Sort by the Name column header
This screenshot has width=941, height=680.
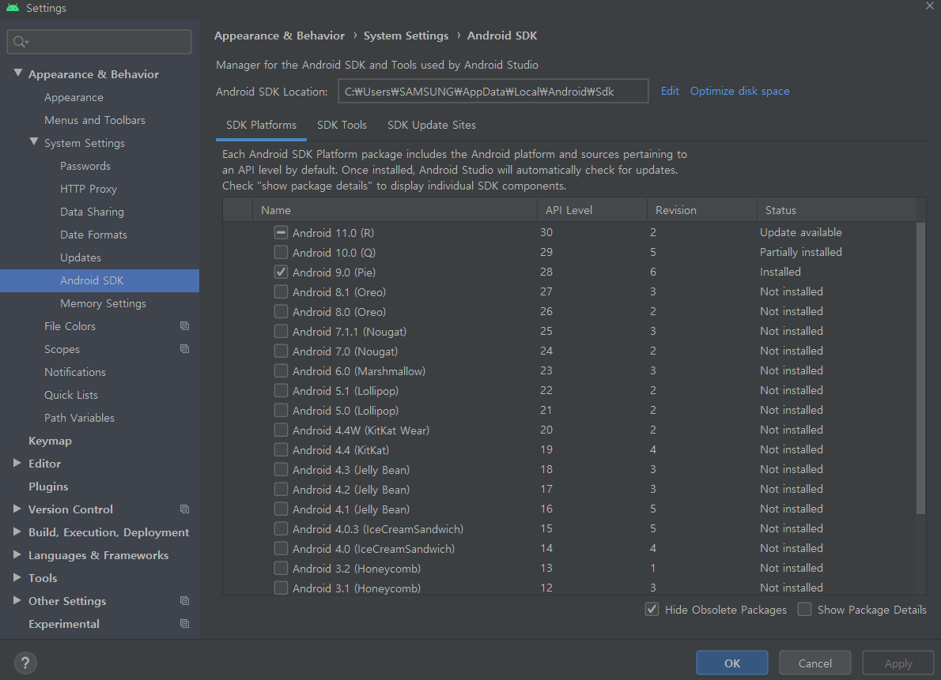click(395, 210)
